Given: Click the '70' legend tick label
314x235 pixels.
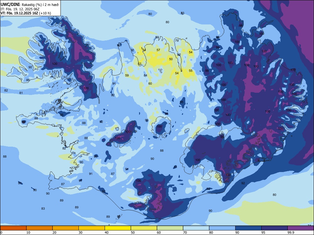Looking at the screenshot, I should [x=185, y=232].
